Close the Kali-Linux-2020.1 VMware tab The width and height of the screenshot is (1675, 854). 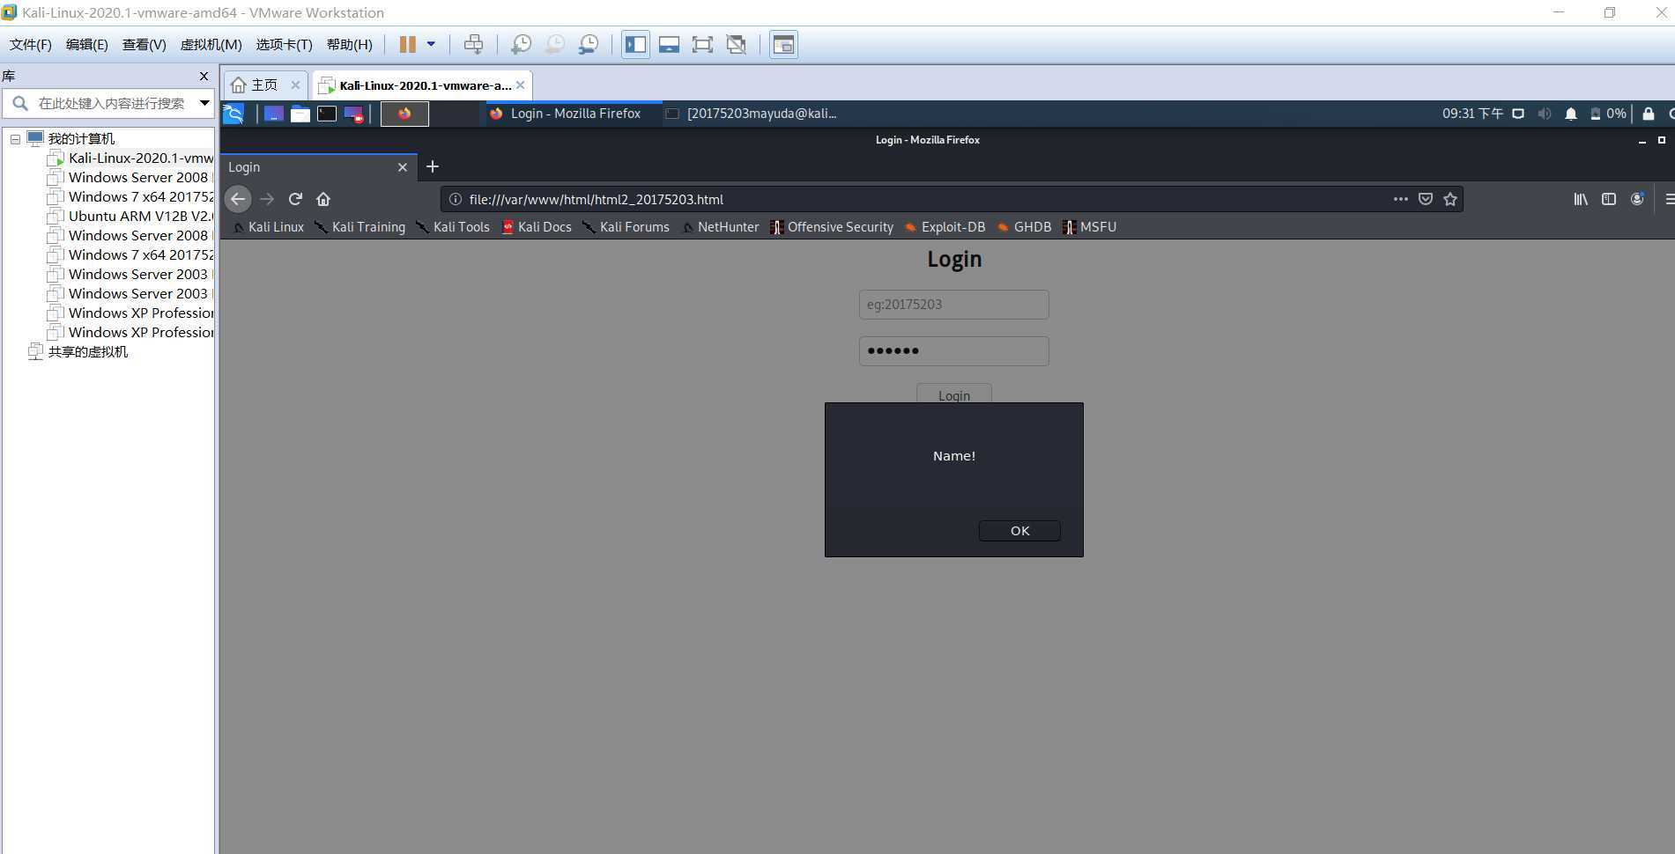tap(521, 85)
